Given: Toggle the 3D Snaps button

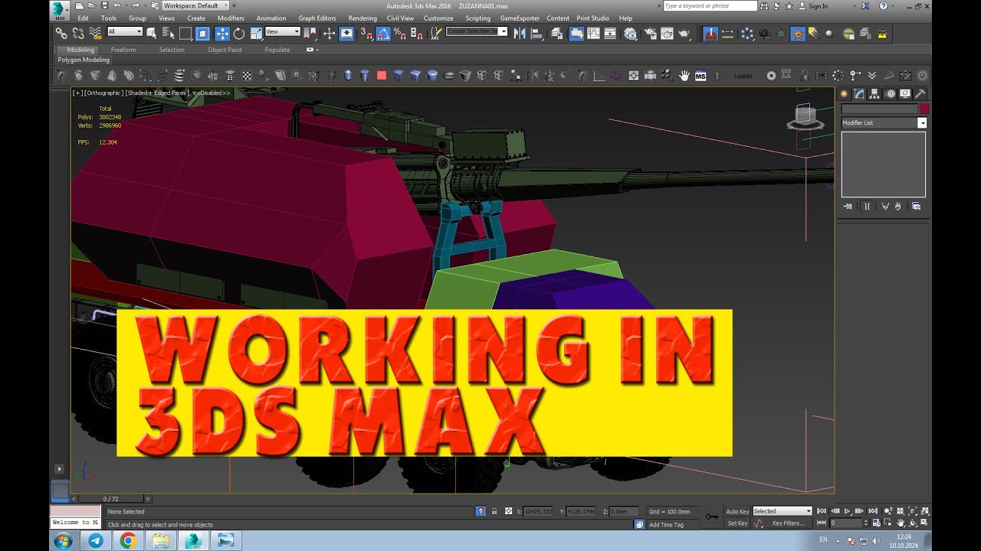Looking at the screenshot, I should coord(367,34).
